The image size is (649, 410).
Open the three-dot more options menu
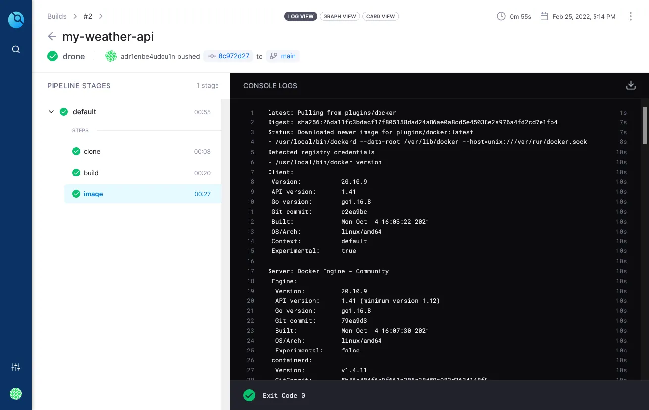(x=630, y=16)
